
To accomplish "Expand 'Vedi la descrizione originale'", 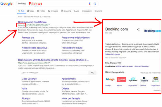I will 116,58.
